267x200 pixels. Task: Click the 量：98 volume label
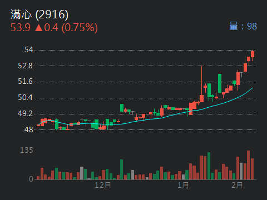[x=243, y=26]
